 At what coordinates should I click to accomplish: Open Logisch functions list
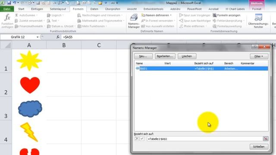pyautogui.click(x=55, y=15)
